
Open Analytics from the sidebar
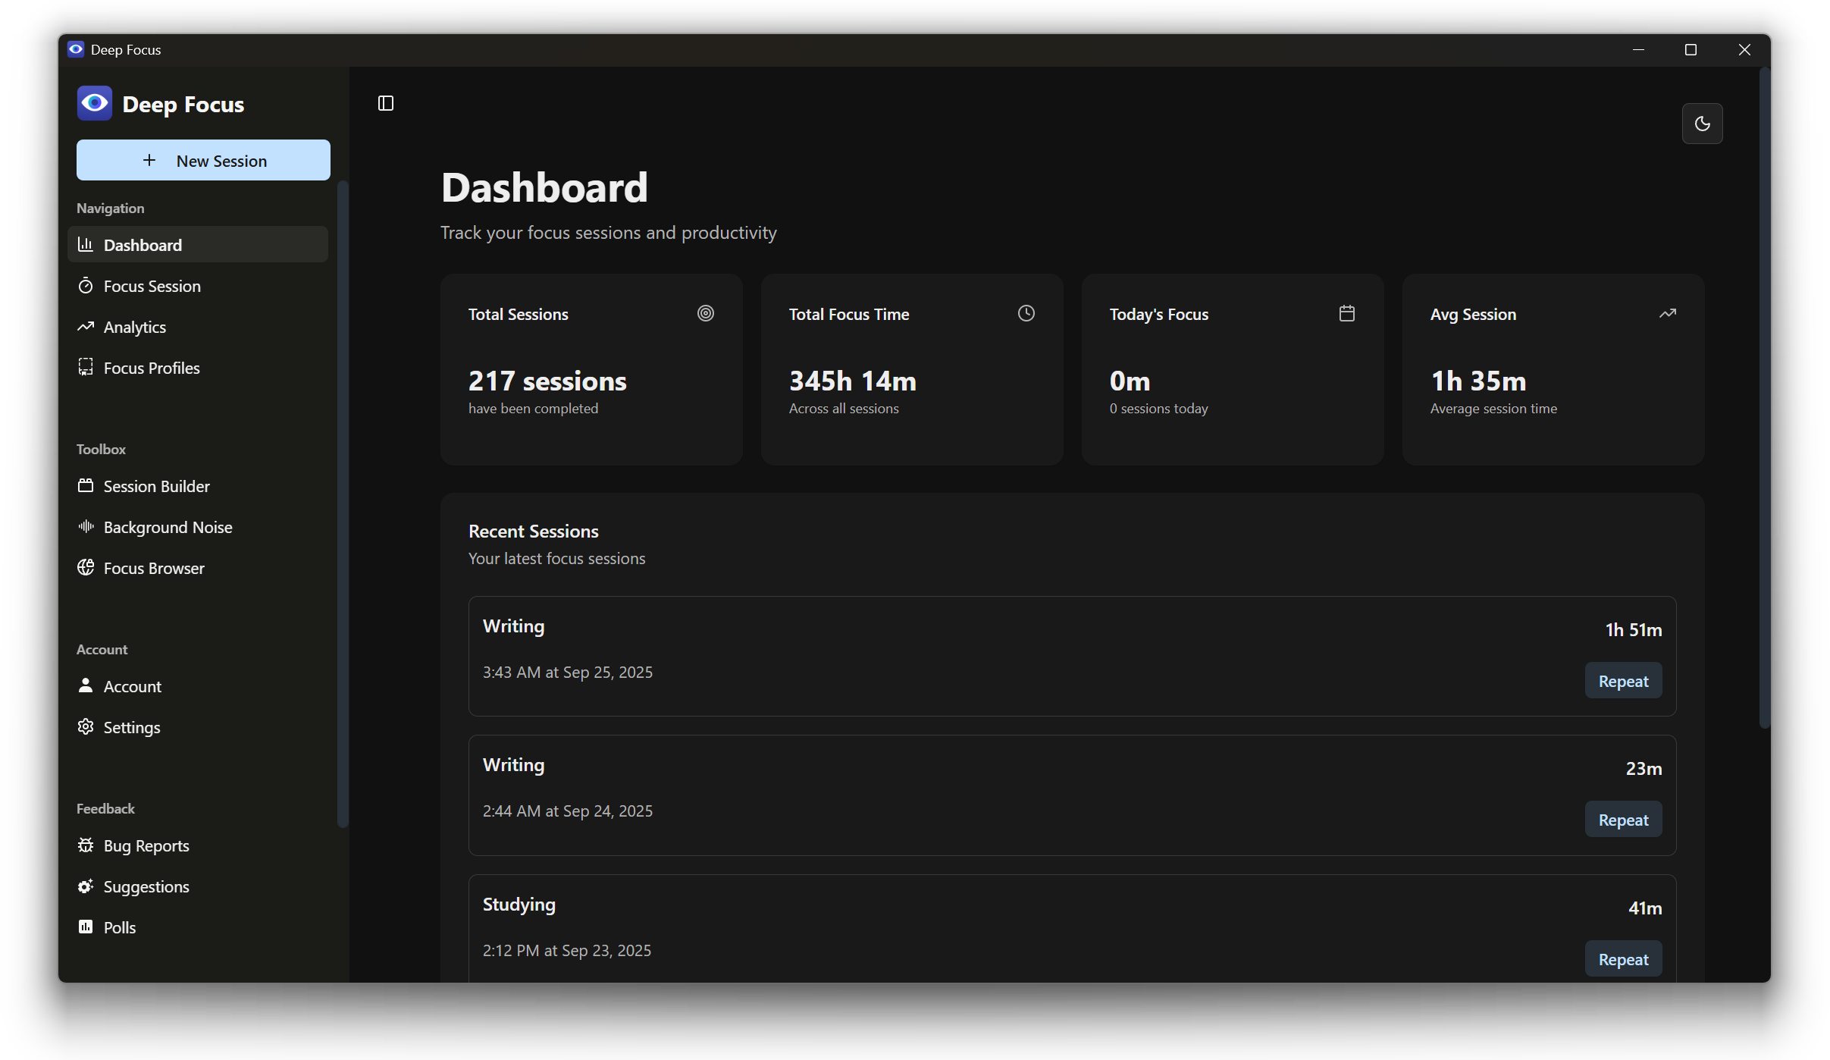pos(198,327)
